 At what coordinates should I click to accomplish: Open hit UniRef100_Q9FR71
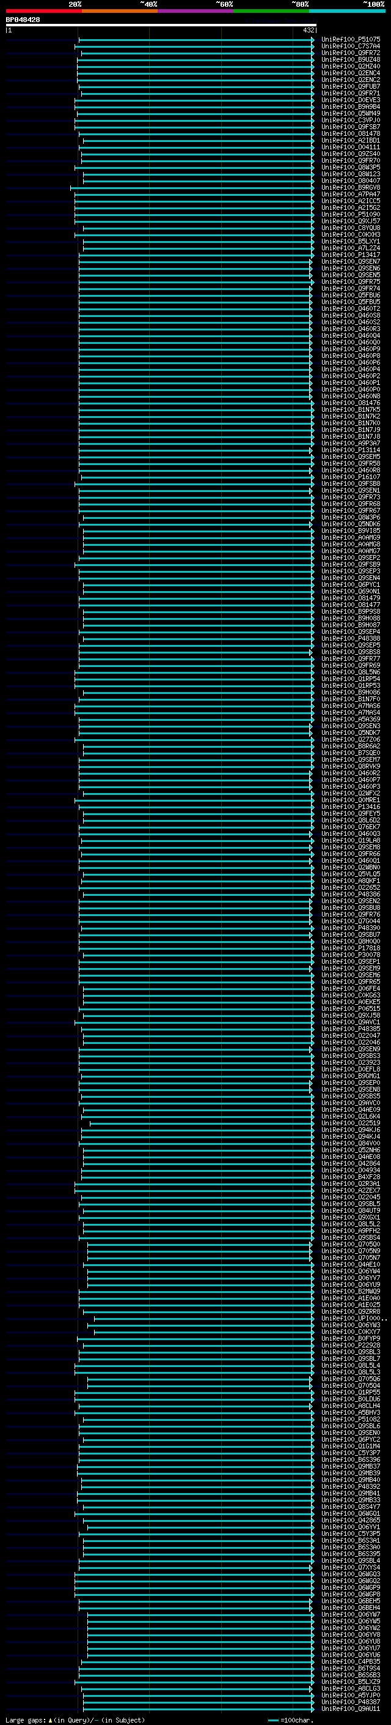(351, 93)
